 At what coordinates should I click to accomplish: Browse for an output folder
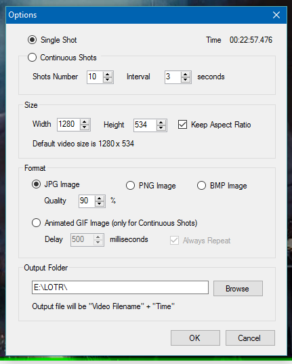point(238,288)
